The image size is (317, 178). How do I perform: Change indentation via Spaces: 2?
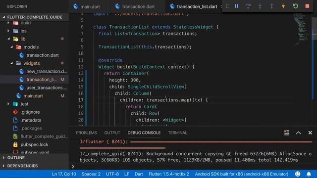91,174
